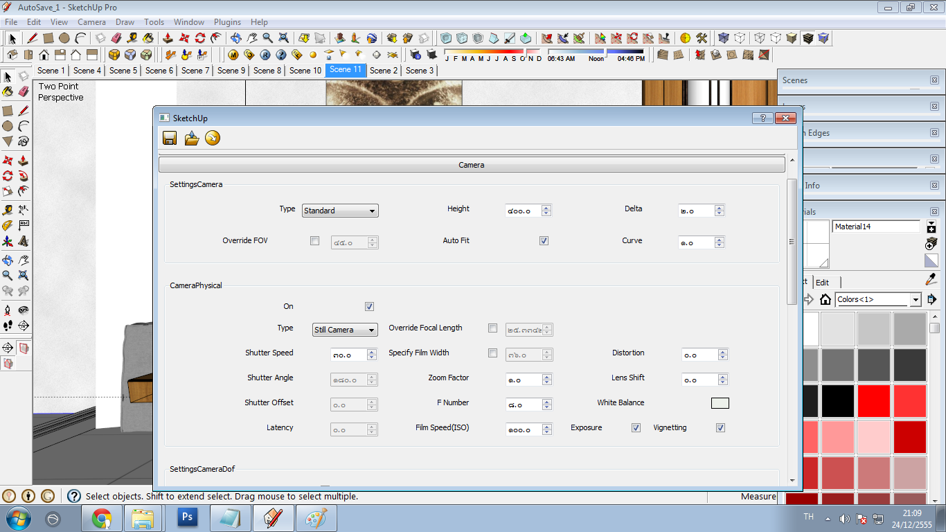946x532 pixels.
Task: Click the open-folder load icon in dialog
Action: 192,139
